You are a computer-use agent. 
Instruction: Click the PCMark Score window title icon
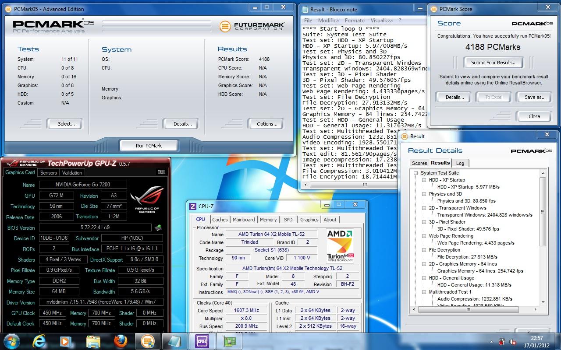coord(434,9)
